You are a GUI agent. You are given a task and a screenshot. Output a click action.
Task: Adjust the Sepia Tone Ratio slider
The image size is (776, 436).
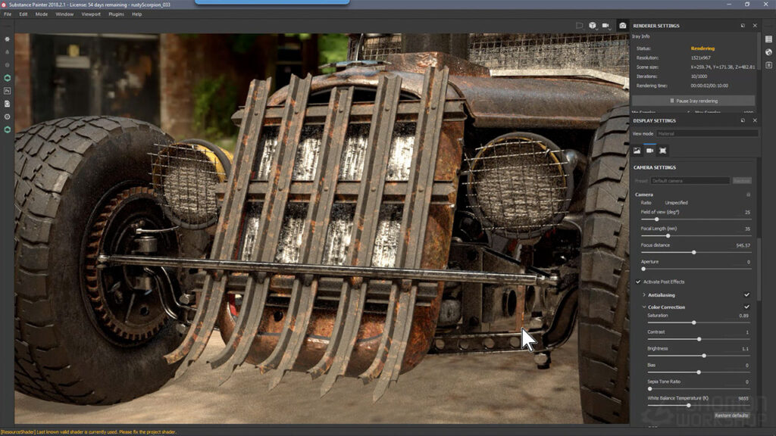[699, 388]
